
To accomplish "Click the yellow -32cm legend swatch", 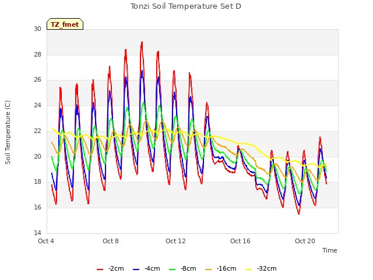I will click(249, 269).
